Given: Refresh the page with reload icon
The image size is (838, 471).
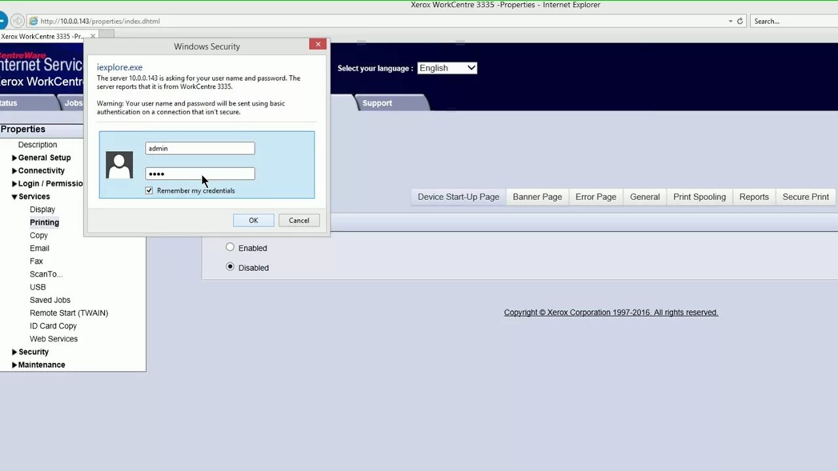Looking at the screenshot, I should click(x=740, y=21).
